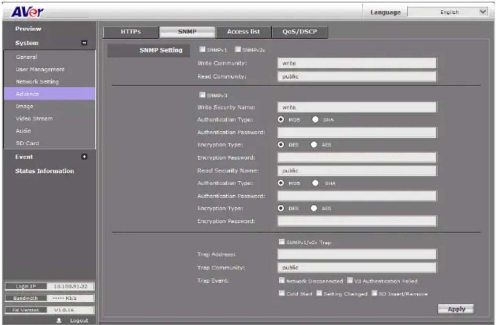Check Network Disconnected trap event
Image resolution: width=496 pixels, height=325 pixels.
pos(281,281)
